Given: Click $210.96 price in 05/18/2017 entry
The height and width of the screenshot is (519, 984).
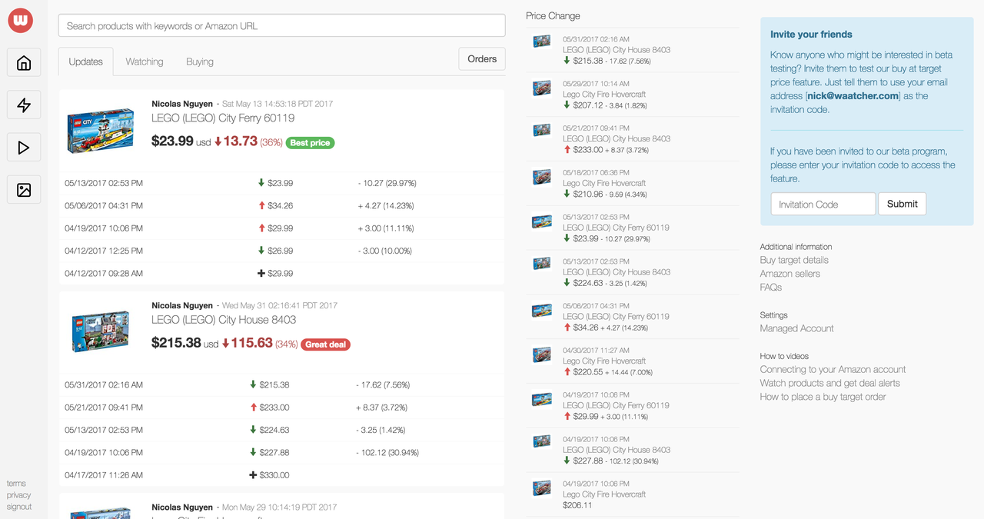Looking at the screenshot, I should coord(590,195).
